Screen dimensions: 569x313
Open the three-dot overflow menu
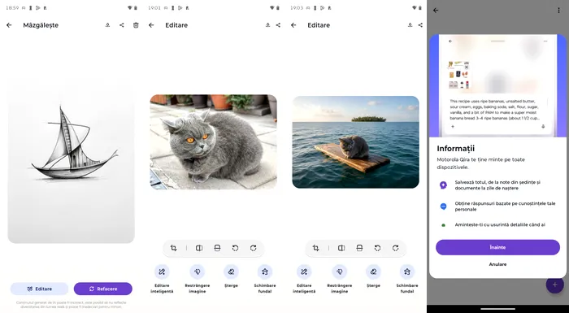pyautogui.click(x=558, y=11)
